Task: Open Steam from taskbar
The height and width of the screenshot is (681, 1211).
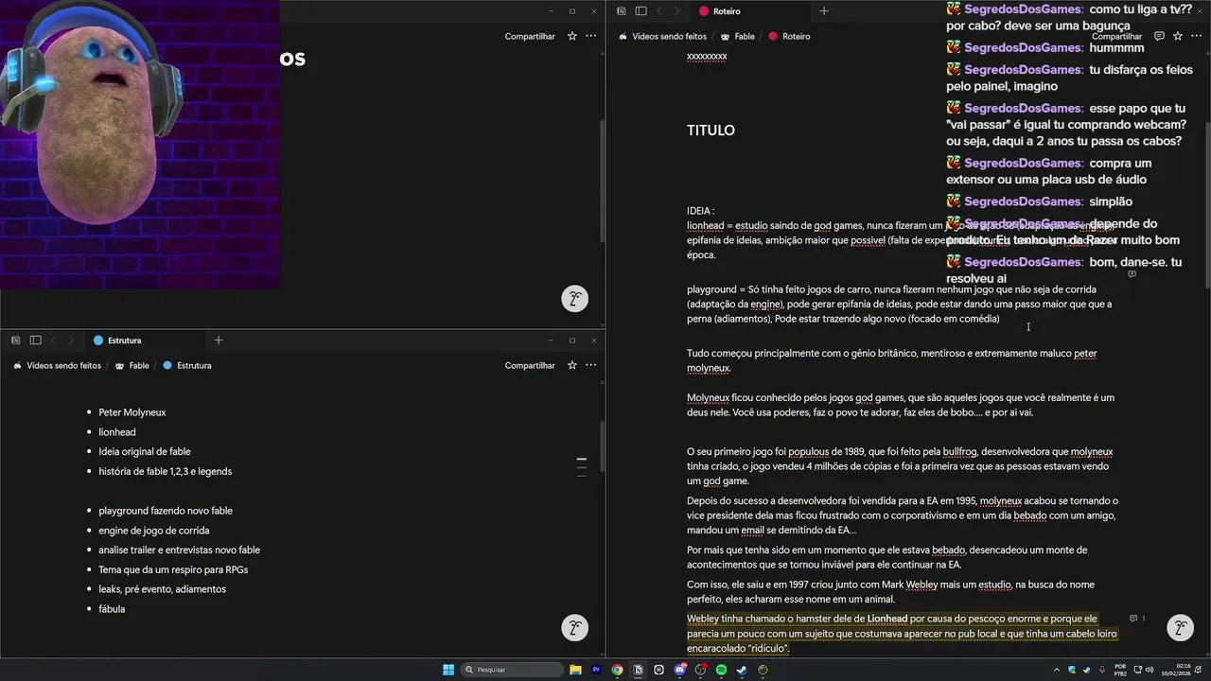Action: point(742,670)
